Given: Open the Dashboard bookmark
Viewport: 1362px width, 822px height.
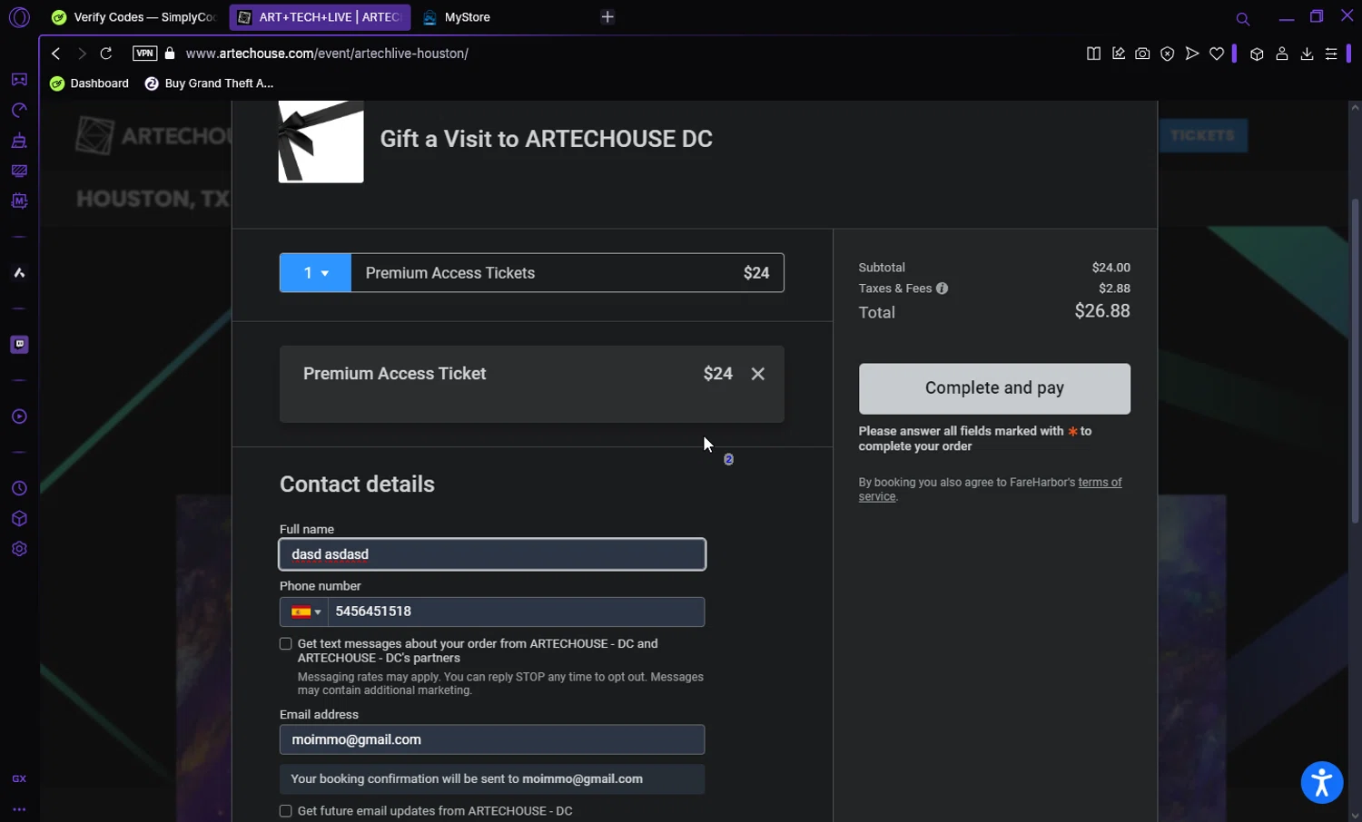Looking at the screenshot, I should (x=89, y=83).
